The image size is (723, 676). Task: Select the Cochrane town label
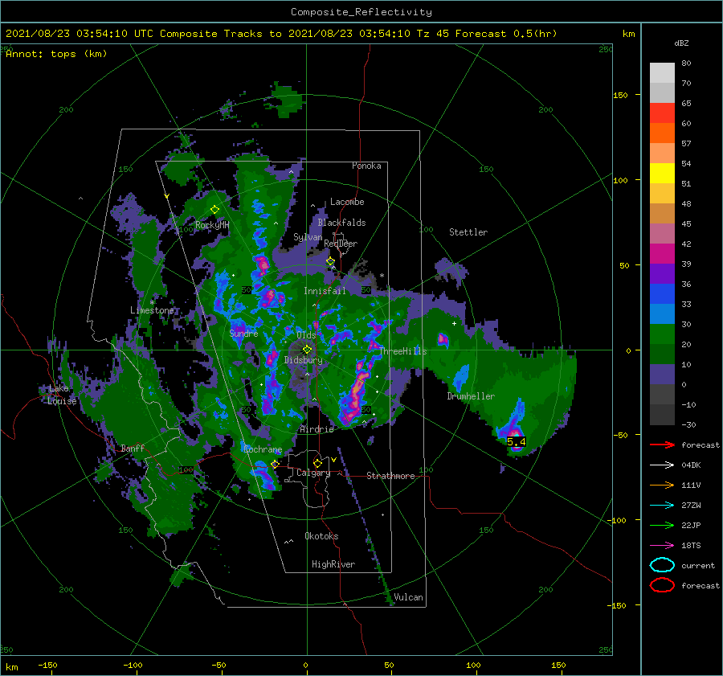tap(263, 449)
